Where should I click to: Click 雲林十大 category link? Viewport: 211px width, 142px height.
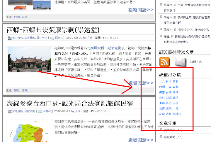(x=42, y=38)
